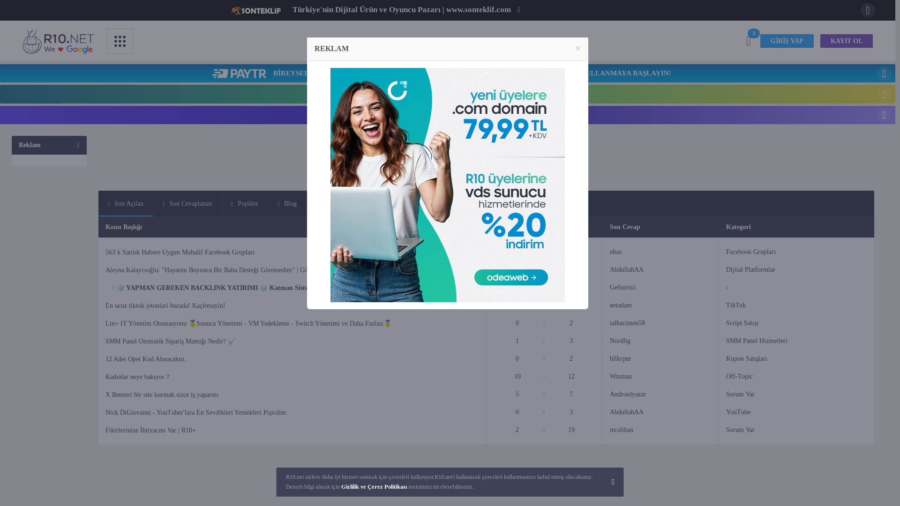Image resolution: width=900 pixels, height=506 pixels.
Task: Click the KAYIT OL button
Action: [x=847, y=41]
